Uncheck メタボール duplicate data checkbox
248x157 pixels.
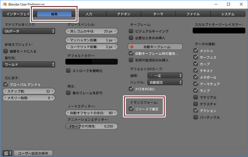coord(196,77)
